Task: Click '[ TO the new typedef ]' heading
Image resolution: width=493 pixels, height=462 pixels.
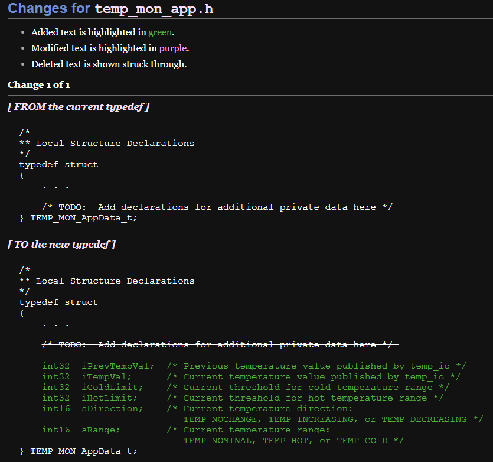Action: 61,245
